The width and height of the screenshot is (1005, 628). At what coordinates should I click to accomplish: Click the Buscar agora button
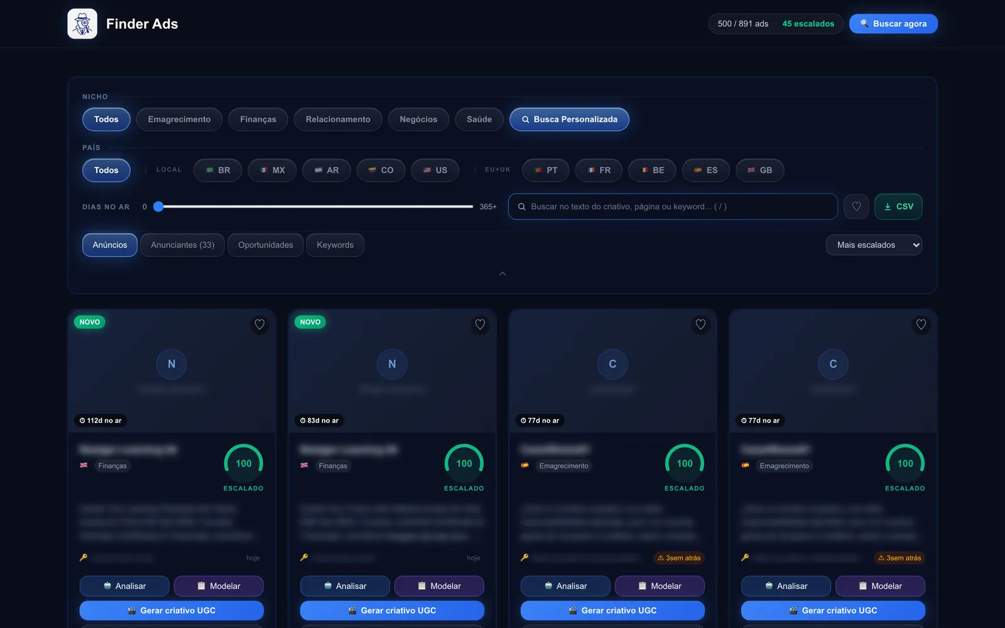pyautogui.click(x=893, y=24)
